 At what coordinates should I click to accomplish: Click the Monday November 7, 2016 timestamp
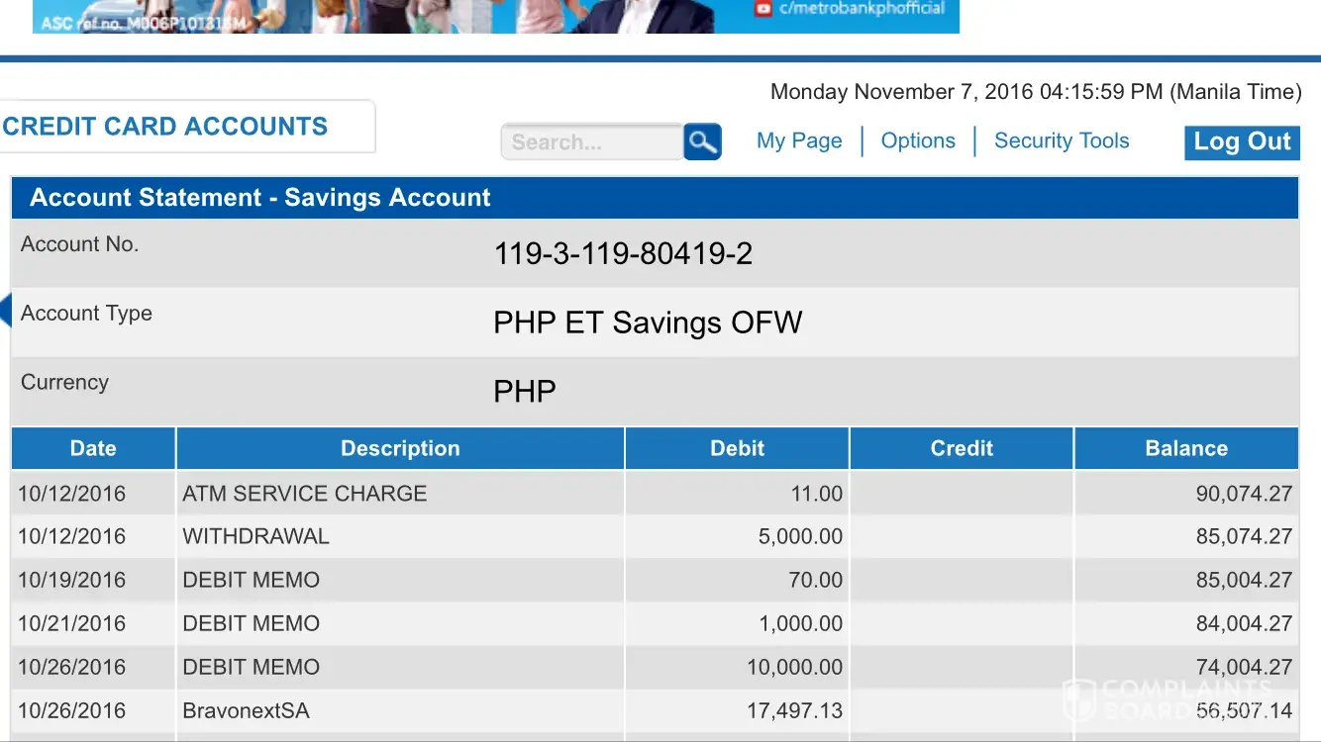click(1036, 92)
